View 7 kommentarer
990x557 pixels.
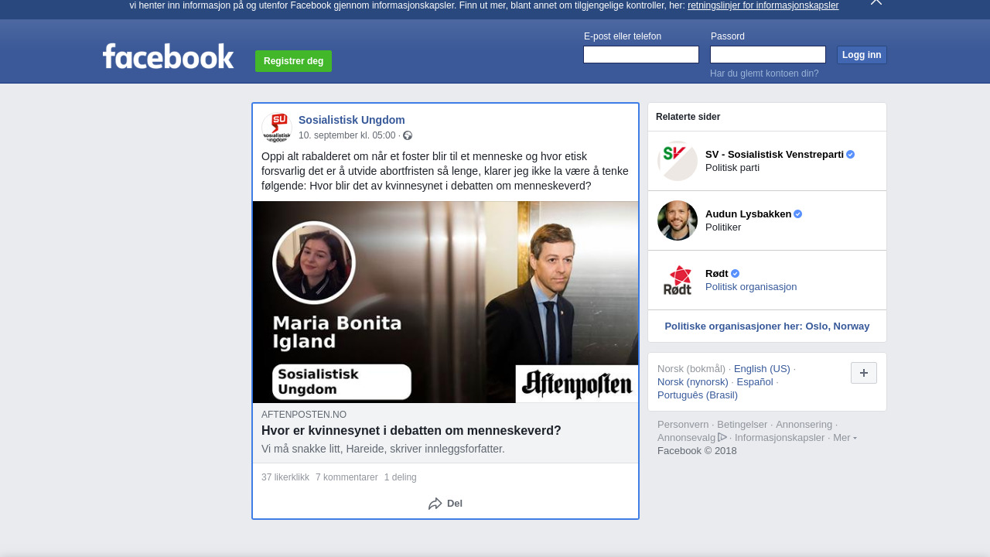[346, 477]
